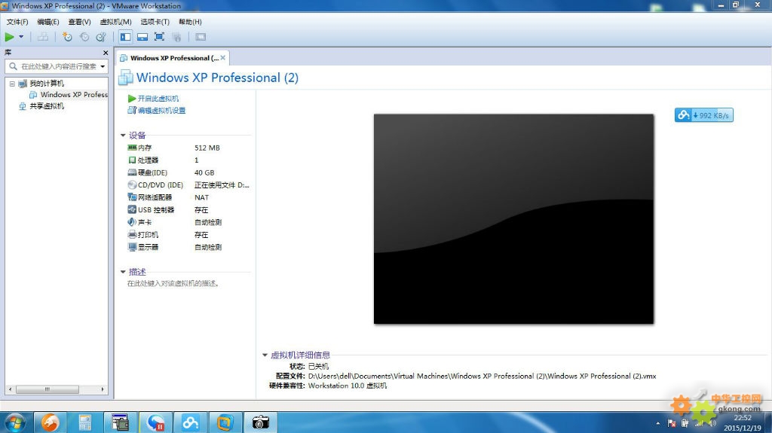Open the 硬盘(IDE) hard disk entry
Screen dimensions: 772x433
point(152,172)
